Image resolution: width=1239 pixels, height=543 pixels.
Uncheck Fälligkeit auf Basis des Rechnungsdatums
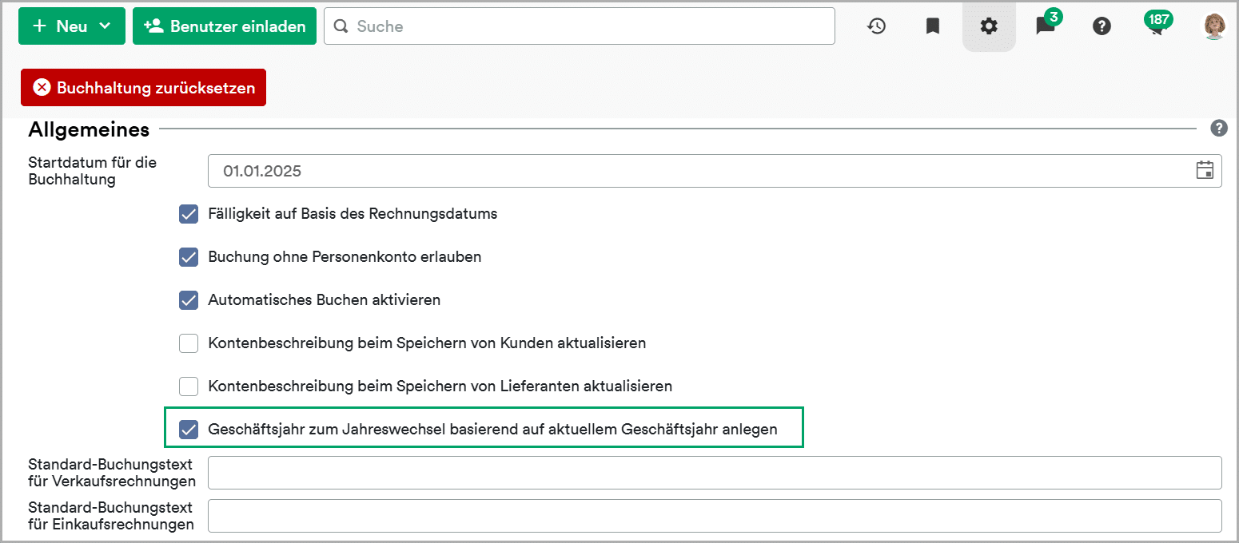click(x=189, y=214)
